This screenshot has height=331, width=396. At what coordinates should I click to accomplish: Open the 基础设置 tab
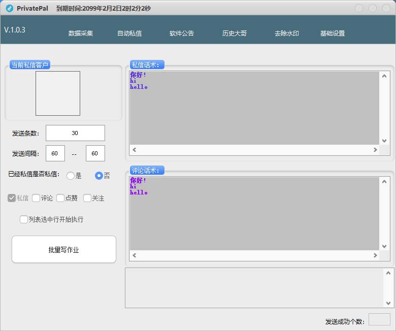333,34
